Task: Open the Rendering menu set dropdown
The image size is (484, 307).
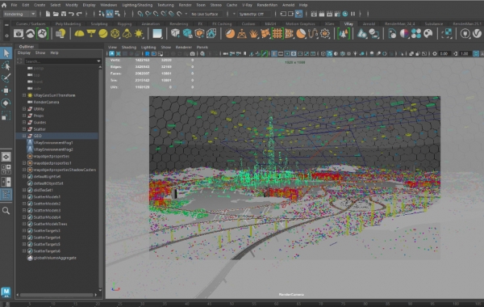Action: (x=19, y=14)
